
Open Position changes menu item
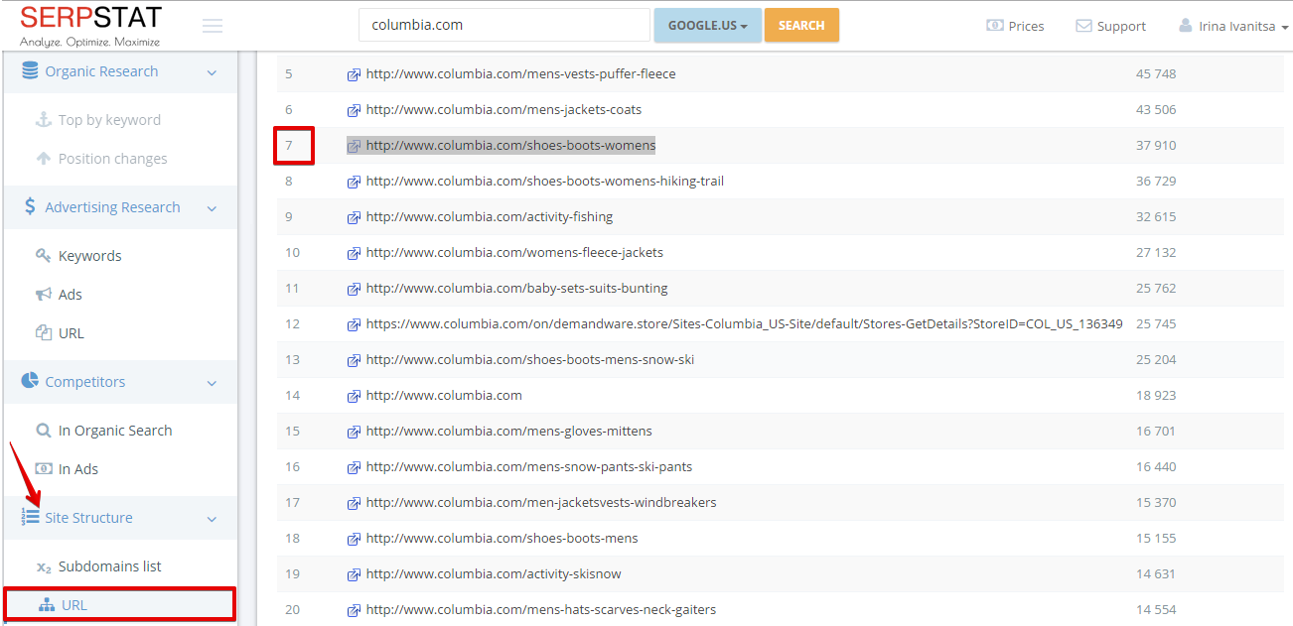(112, 159)
